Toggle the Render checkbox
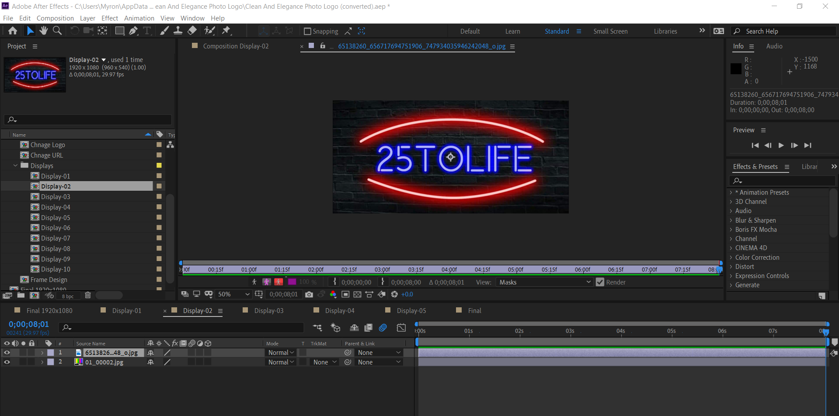839x416 pixels. (600, 282)
